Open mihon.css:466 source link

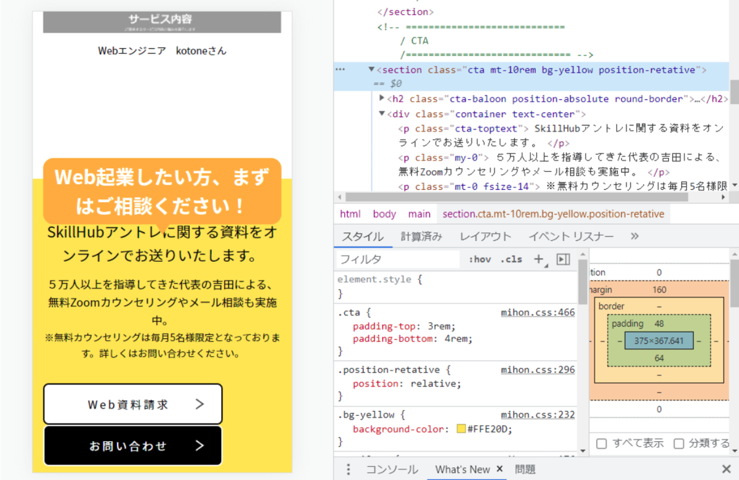[538, 312]
